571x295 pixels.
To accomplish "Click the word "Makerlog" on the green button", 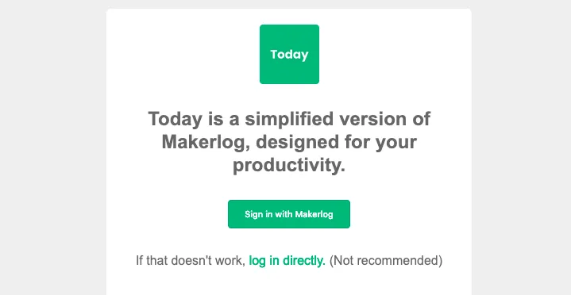I will 314,214.
